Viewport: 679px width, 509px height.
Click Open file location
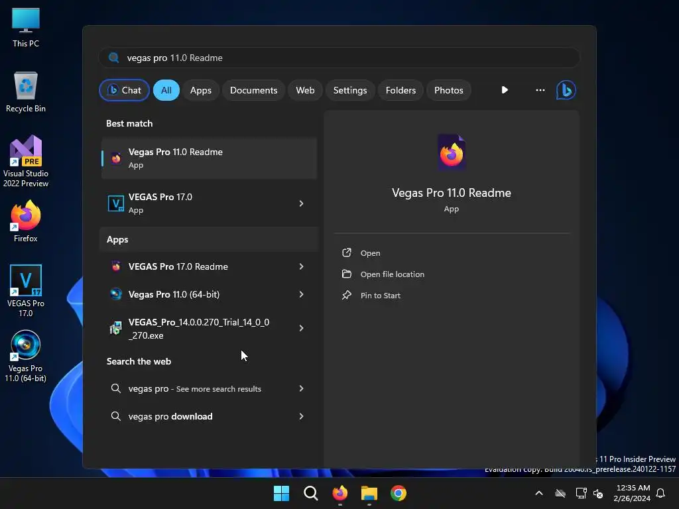pyautogui.click(x=393, y=274)
